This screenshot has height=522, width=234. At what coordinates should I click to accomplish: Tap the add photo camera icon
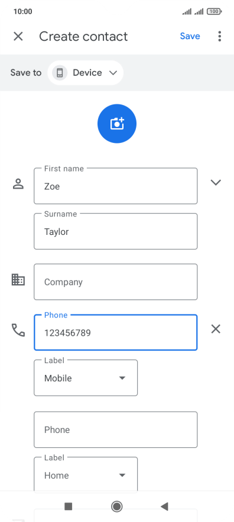click(117, 123)
